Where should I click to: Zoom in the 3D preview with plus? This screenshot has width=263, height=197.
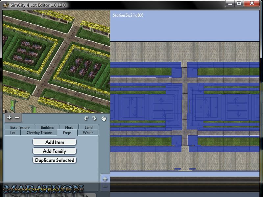(x=9, y=118)
